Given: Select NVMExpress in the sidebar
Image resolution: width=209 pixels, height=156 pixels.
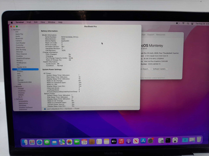Looking at the screenshot, I should click(x=21, y=63).
